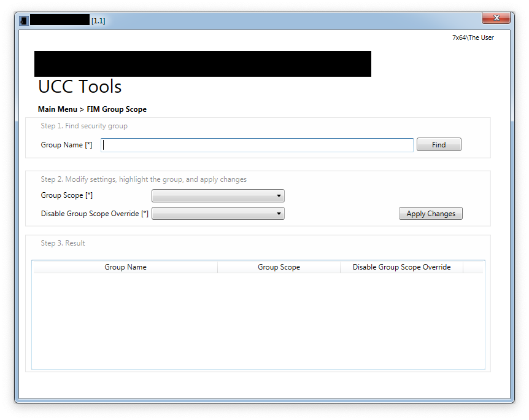Click into the Group Name text field
The image size is (529, 420).
pos(257,145)
